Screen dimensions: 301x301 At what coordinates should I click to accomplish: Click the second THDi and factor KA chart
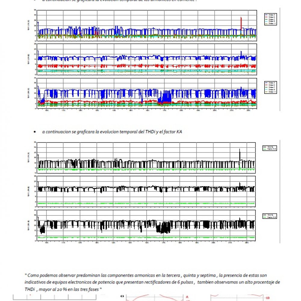(146, 191)
